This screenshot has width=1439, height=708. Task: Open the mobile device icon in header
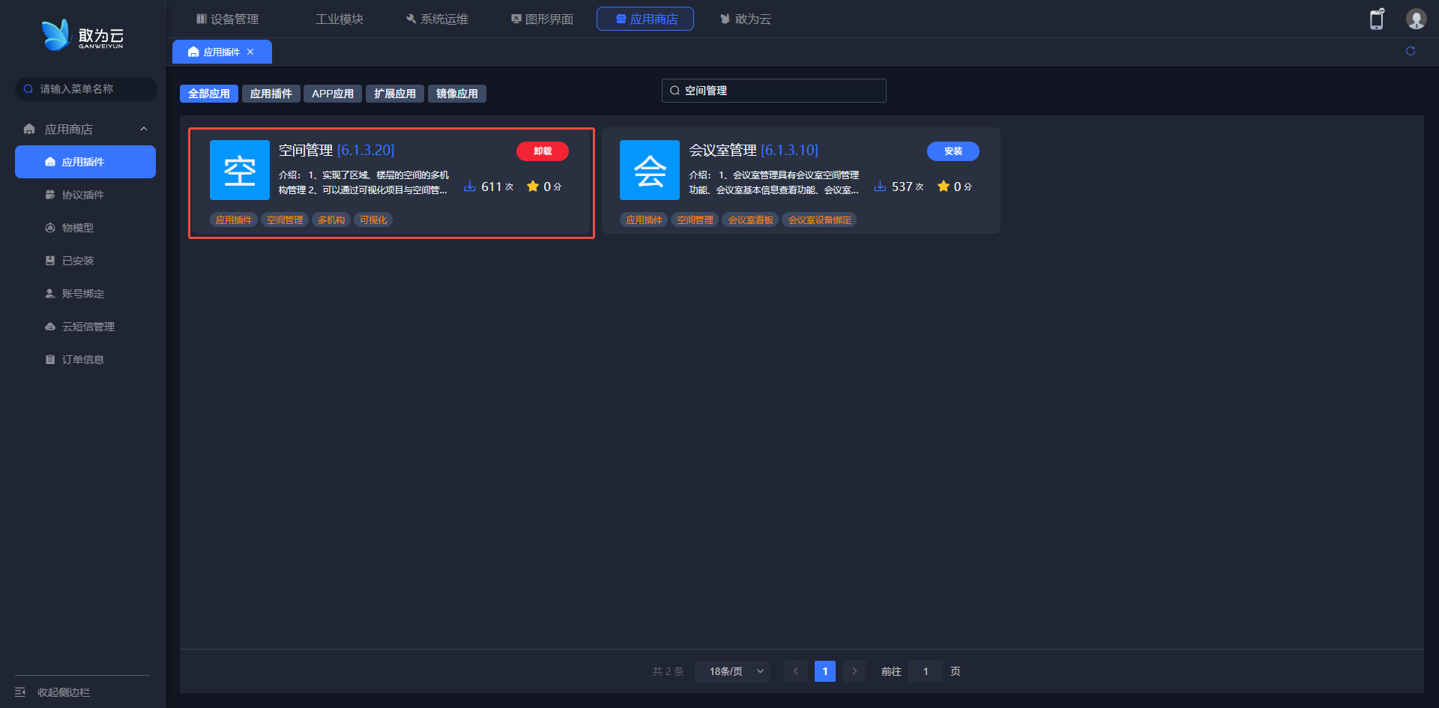pos(1377,19)
